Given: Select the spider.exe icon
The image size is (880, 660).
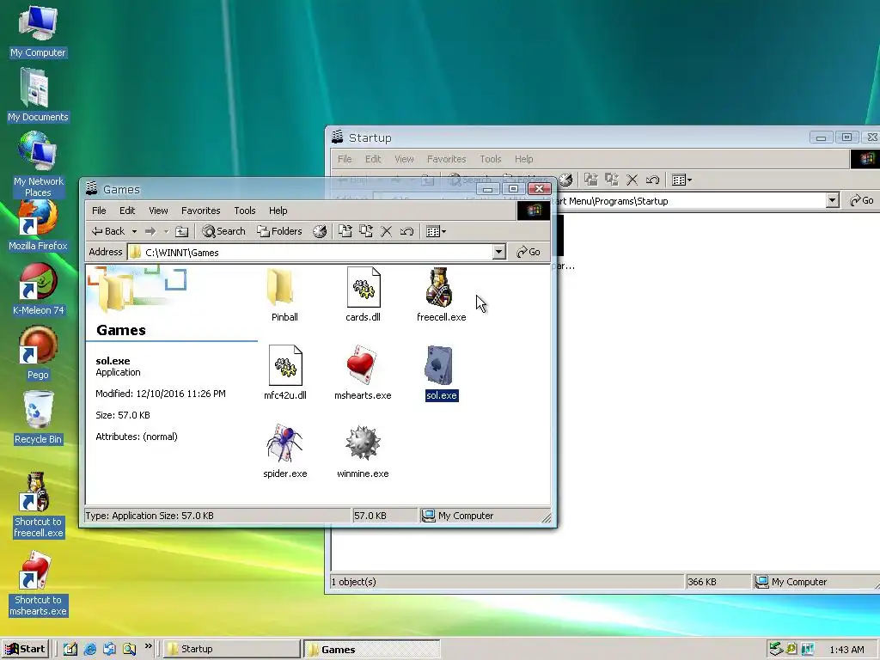Looking at the screenshot, I should [285, 450].
